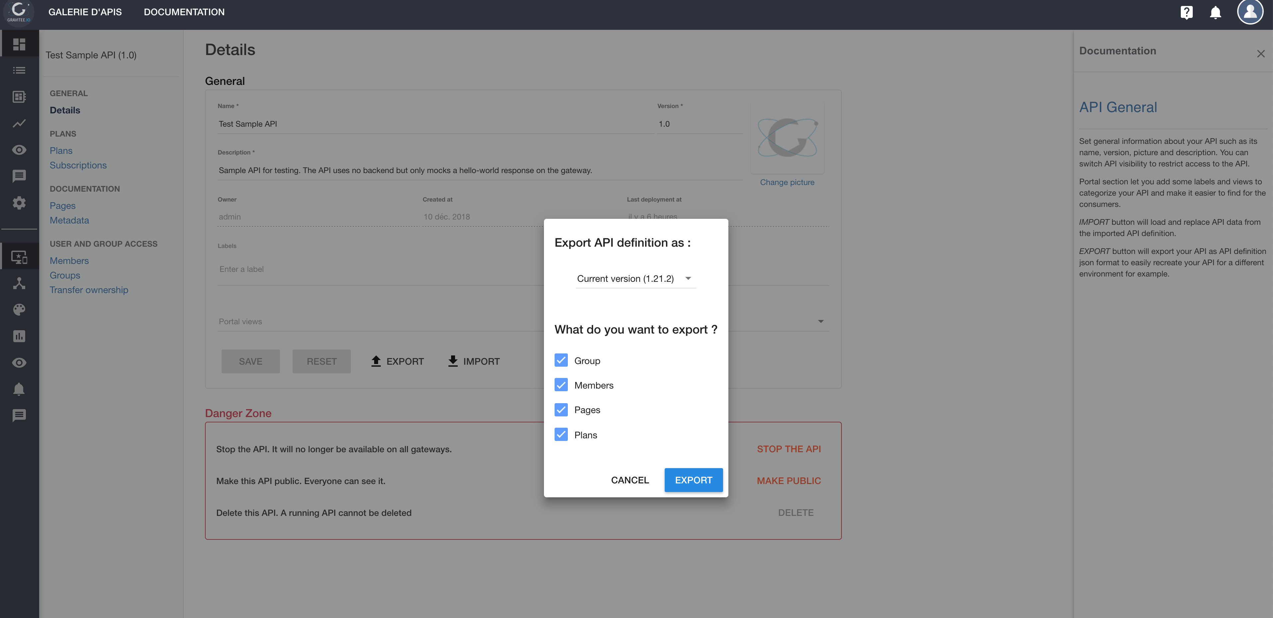Open the analytics trending chart icon
1273x618 pixels.
point(19,124)
